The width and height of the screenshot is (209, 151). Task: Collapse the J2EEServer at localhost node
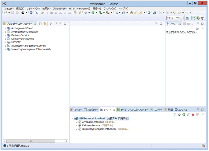[x=72, y=118]
